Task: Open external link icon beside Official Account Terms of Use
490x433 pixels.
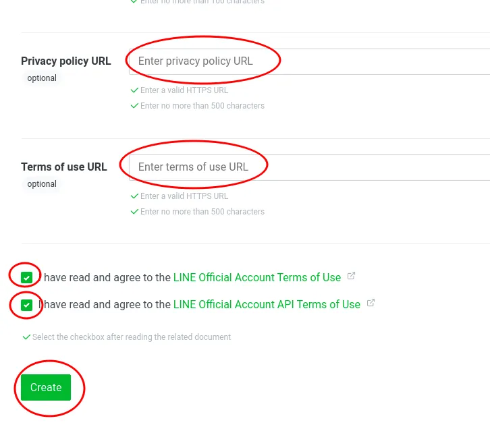Action: (x=351, y=276)
